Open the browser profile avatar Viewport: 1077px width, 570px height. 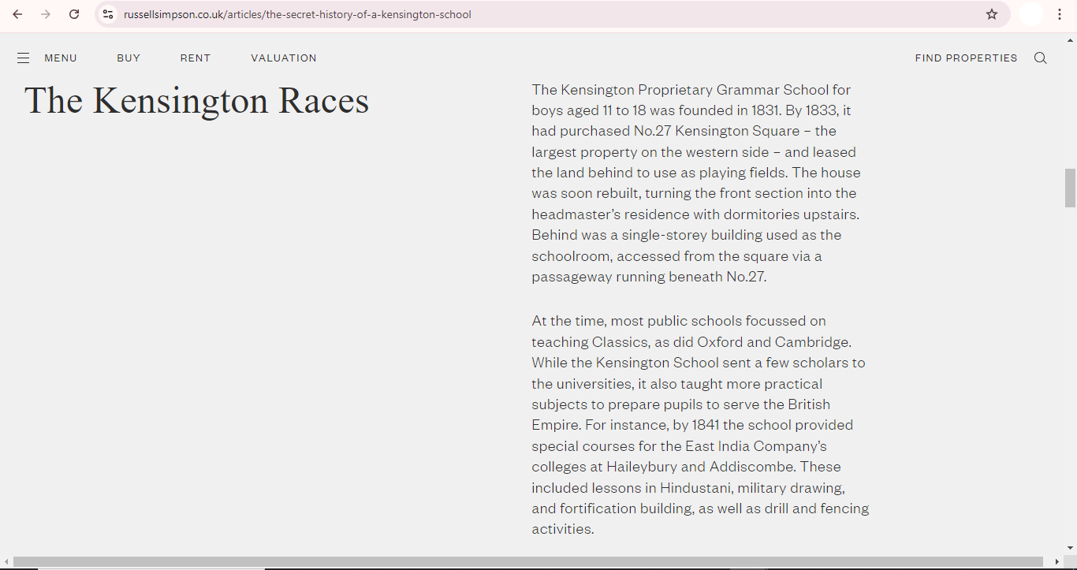pos(1030,14)
